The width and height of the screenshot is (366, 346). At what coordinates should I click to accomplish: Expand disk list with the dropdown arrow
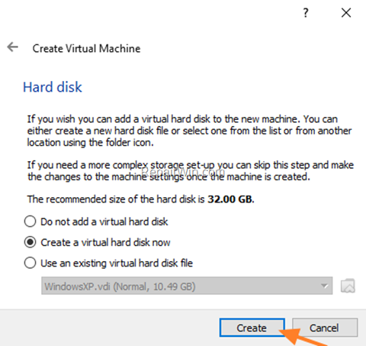(x=324, y=286)
